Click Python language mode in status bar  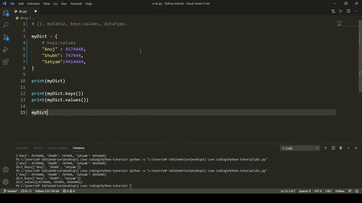point(340,191)
